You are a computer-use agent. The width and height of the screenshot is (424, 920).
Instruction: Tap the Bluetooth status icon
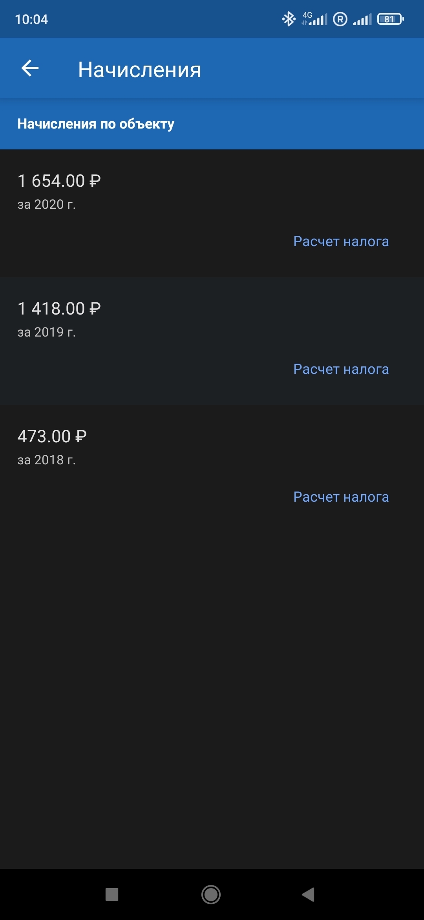click(x=289, y=19)
